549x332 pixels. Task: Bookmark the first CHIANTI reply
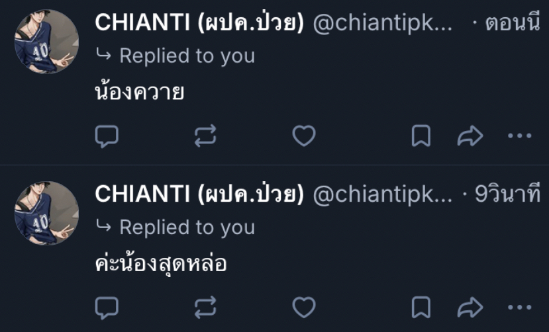pyautogui.click(x=421, y=136)
